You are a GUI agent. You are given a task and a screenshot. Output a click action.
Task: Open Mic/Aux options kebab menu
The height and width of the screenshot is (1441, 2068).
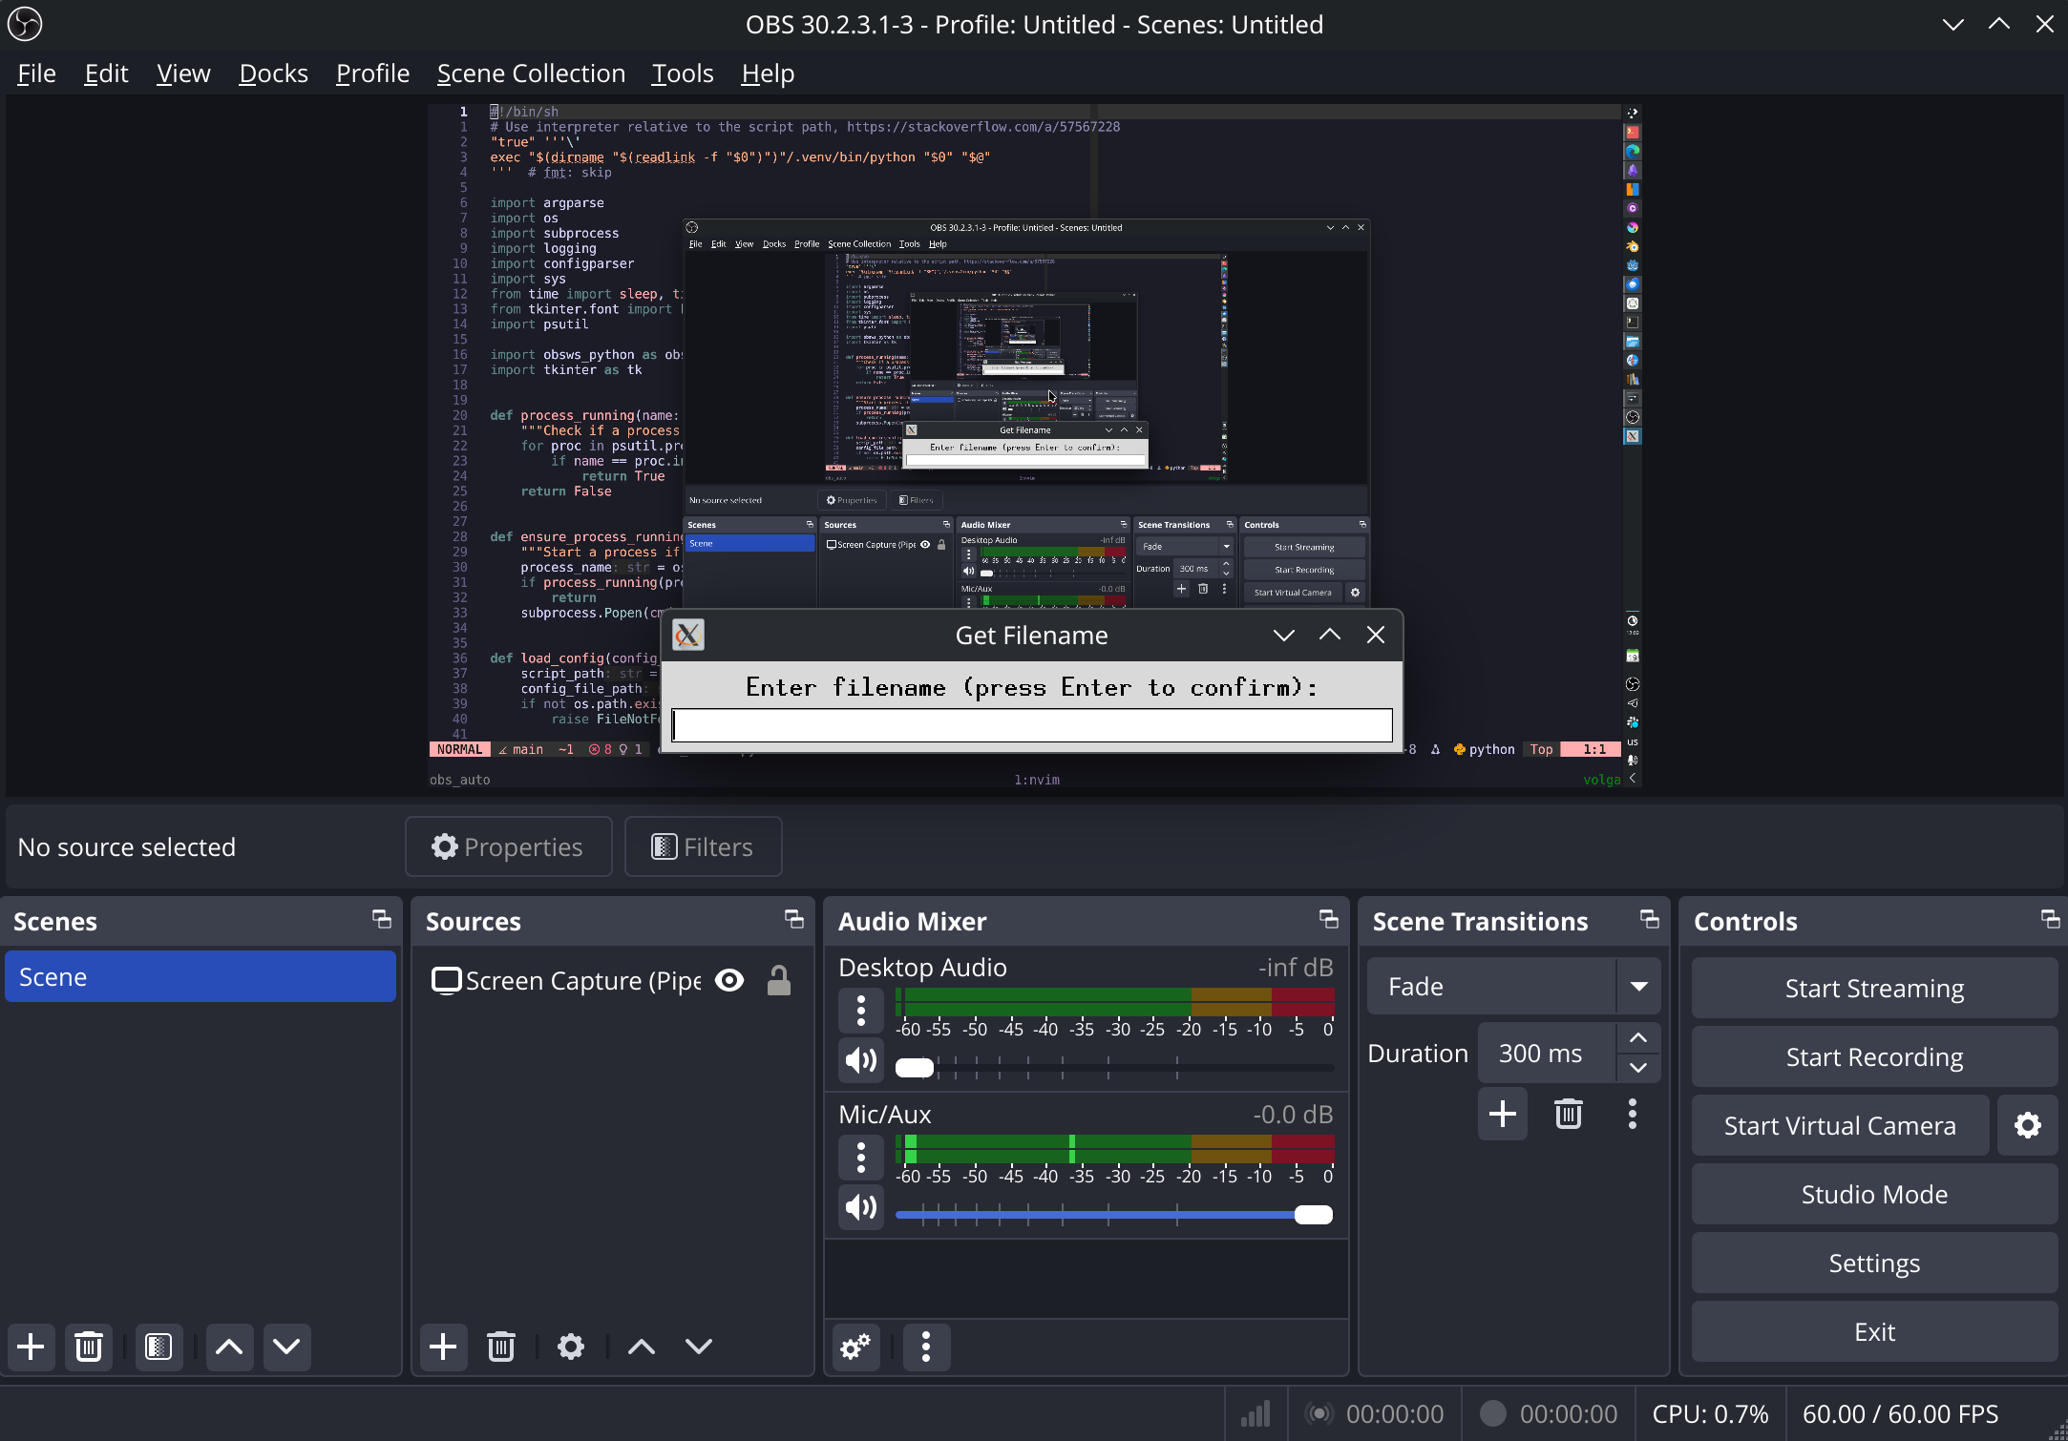point(860,1158)
